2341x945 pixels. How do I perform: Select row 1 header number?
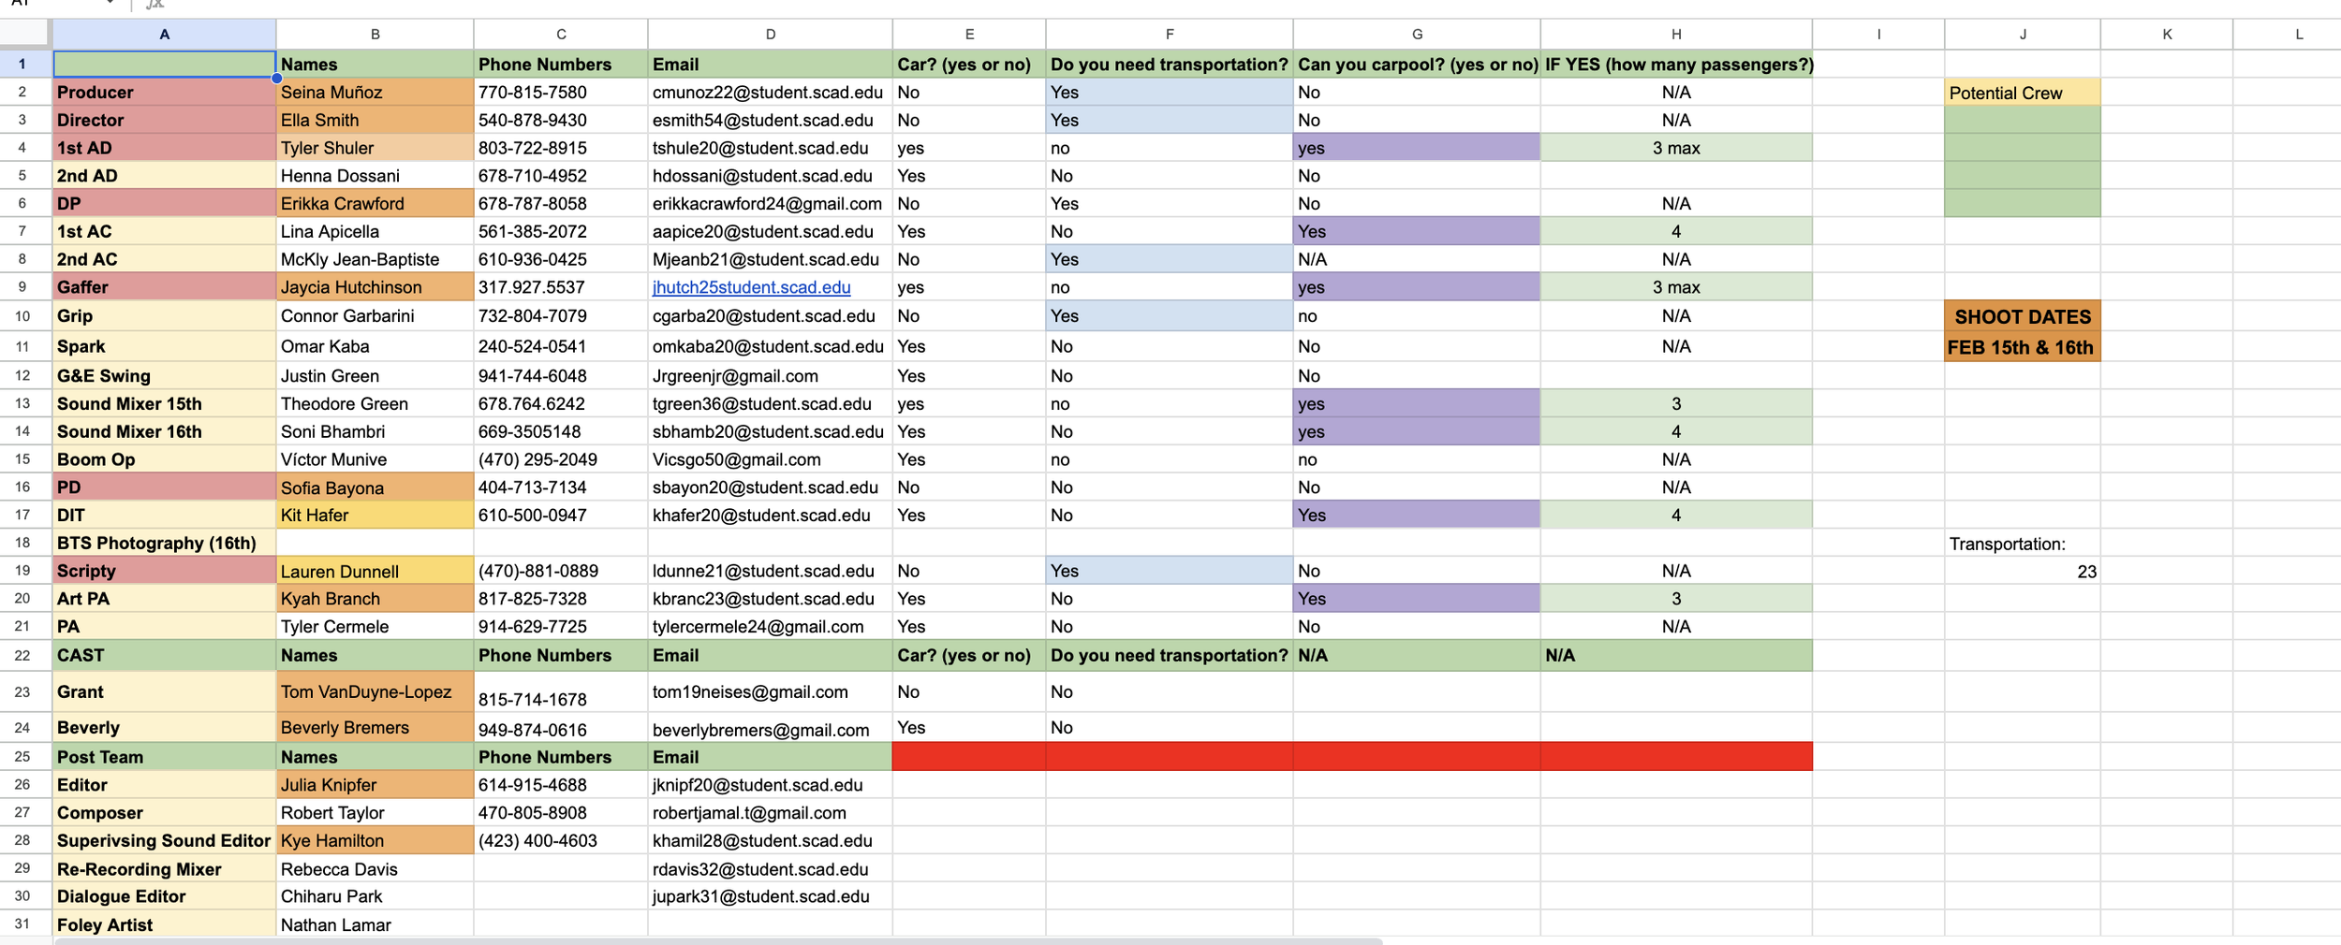tap(22, 64)
